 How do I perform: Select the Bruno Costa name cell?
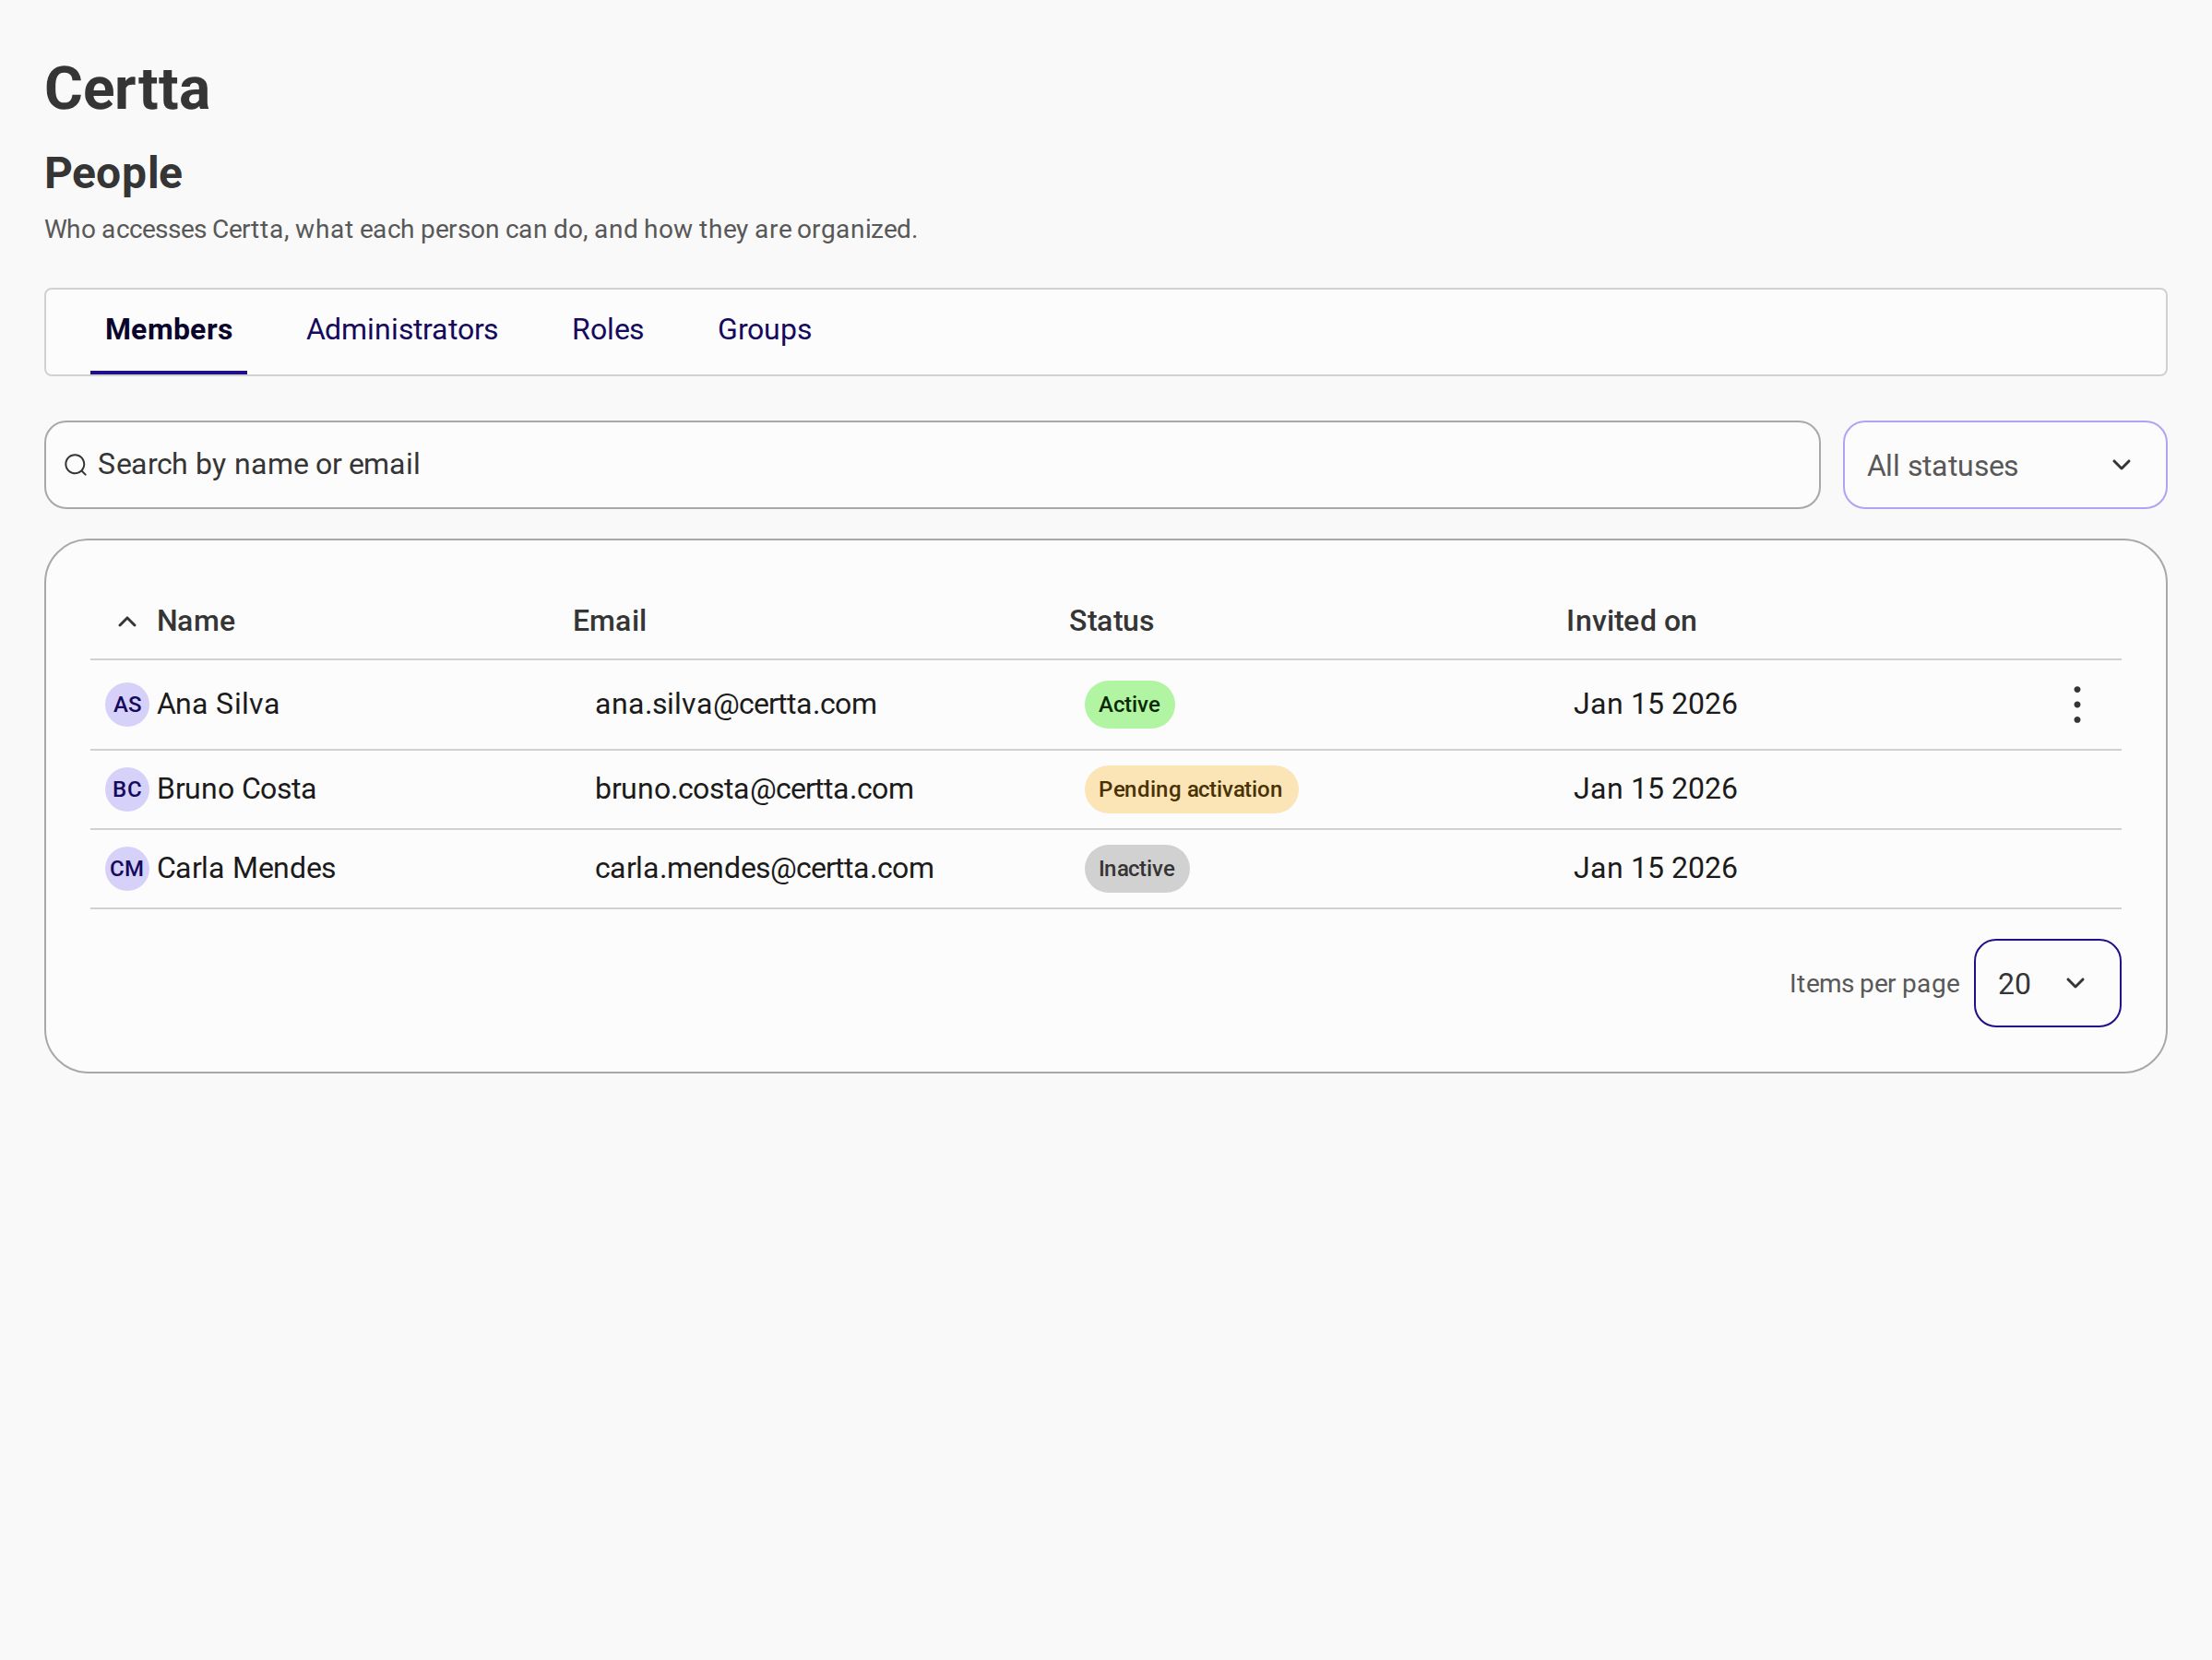point(236,789)
